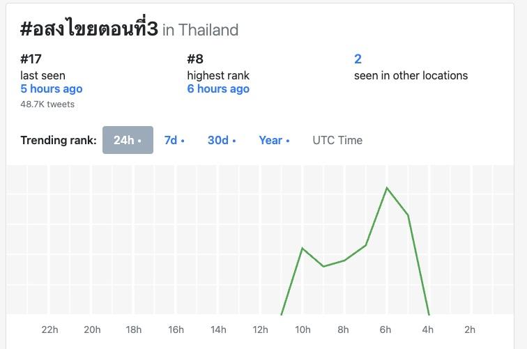
Task: Click the "22h" axis label
Action: pos(49,329)
